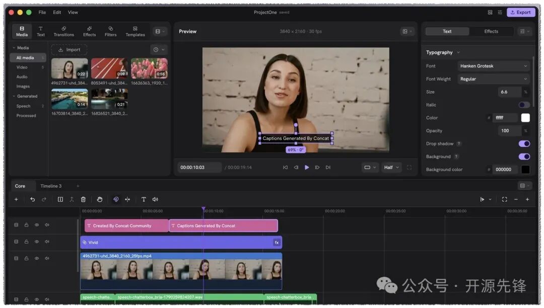
Task: Collapse the Generated media group
Action: click(x=14, y=96)
